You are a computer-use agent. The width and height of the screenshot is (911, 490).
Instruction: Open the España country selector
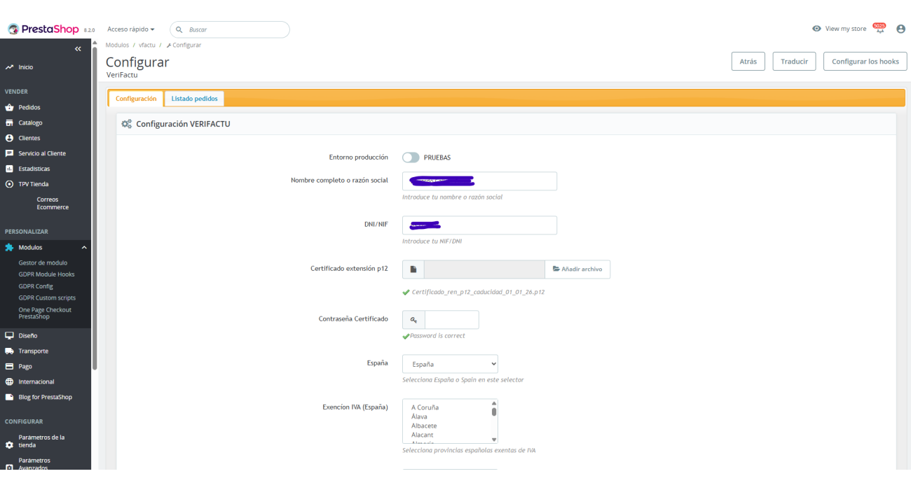point(450,364)
